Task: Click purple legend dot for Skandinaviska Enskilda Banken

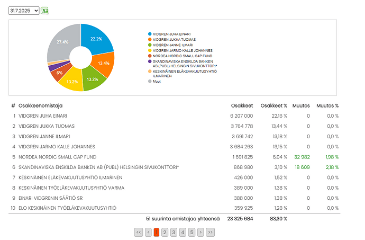Action: [150, 61]
